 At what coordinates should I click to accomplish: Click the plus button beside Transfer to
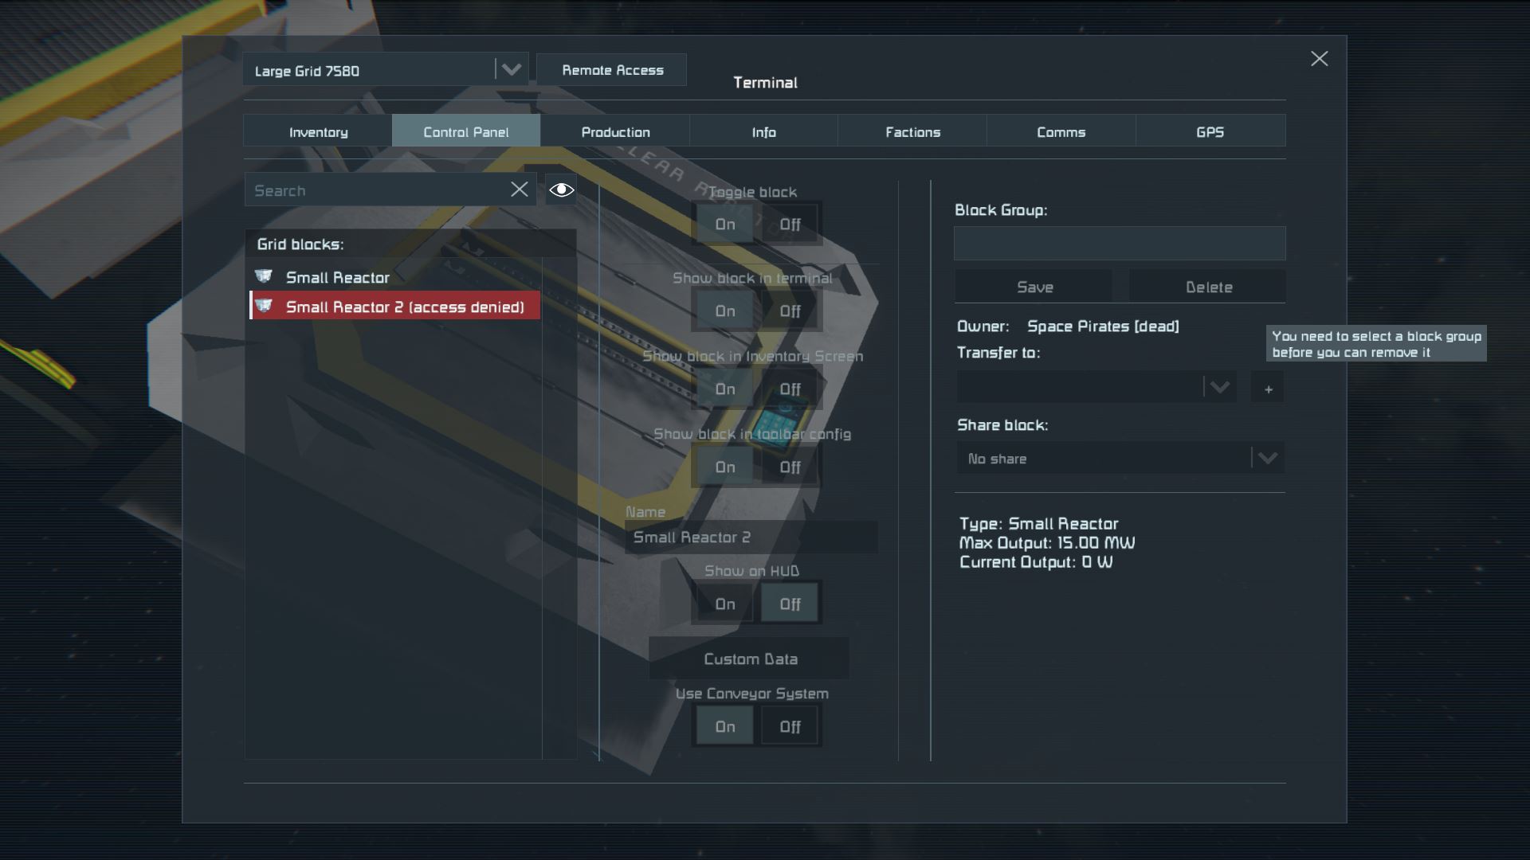click(1268, 389)
